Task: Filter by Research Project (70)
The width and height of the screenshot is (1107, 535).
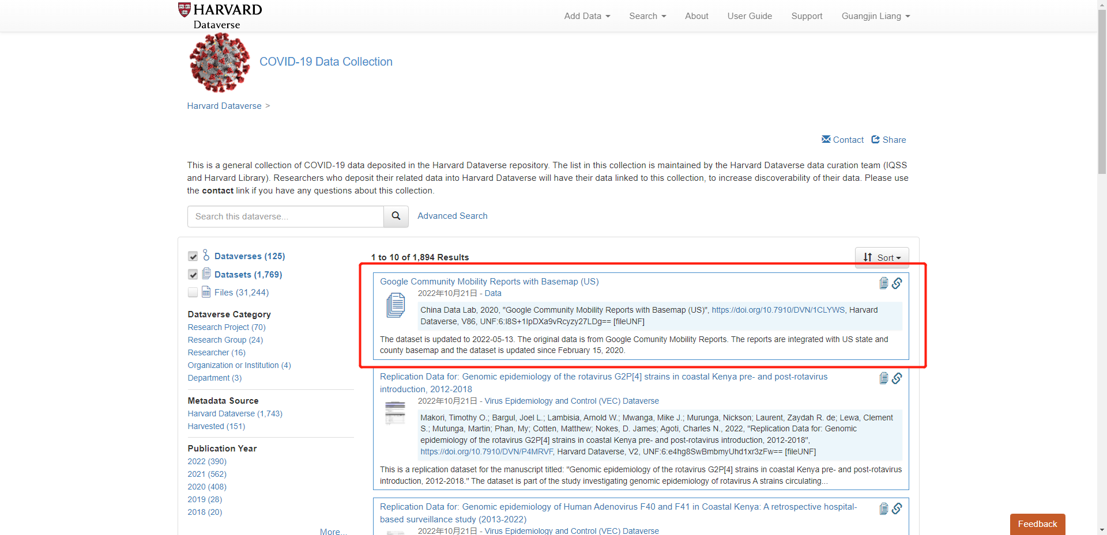Action: [227, 327]
